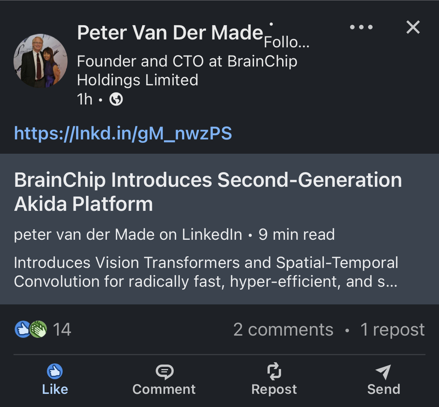Open Peter Van Der Made's profile photo
Screen dimensions: 439x407
coord(41,61)
